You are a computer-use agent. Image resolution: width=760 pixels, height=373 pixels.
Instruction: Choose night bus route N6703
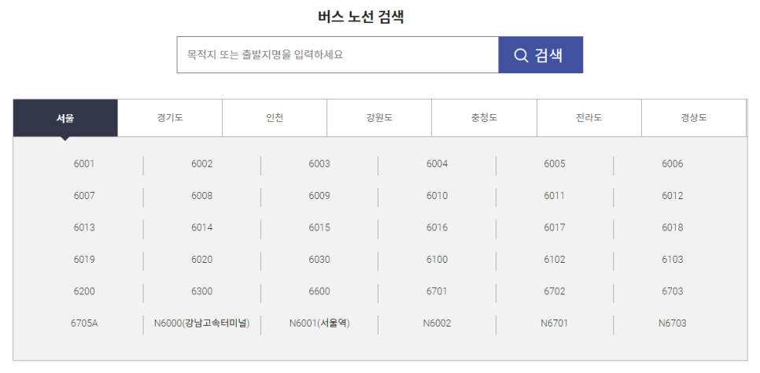coord(672,323)
